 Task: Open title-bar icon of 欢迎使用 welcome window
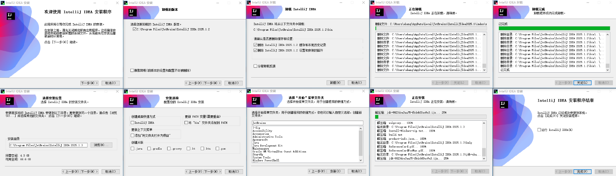click(3, 2)
